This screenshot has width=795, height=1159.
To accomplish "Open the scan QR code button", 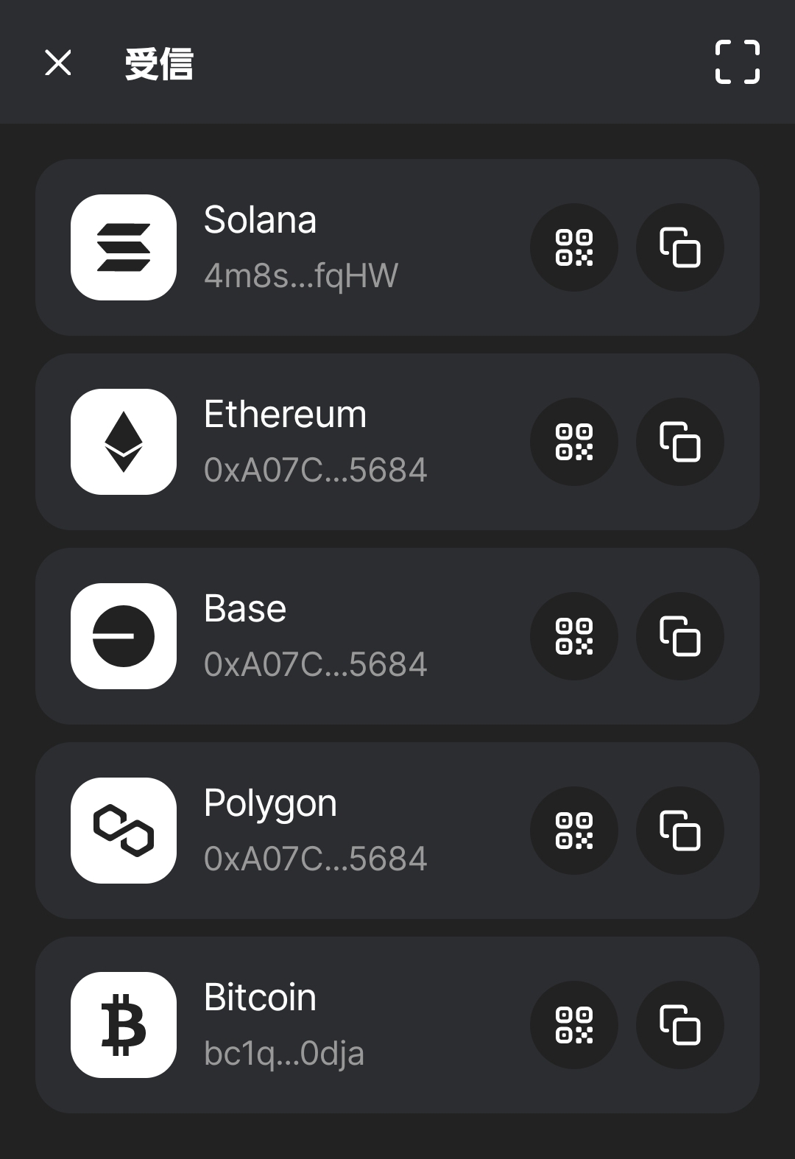I will coord(737,62).
